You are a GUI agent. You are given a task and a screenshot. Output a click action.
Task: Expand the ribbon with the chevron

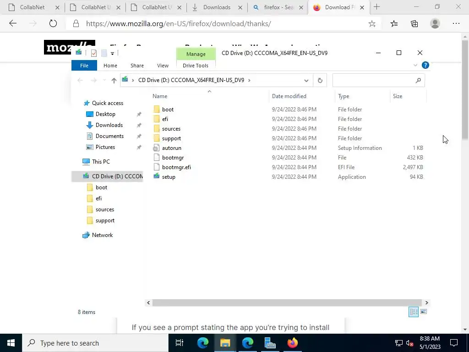coord(415,65)
